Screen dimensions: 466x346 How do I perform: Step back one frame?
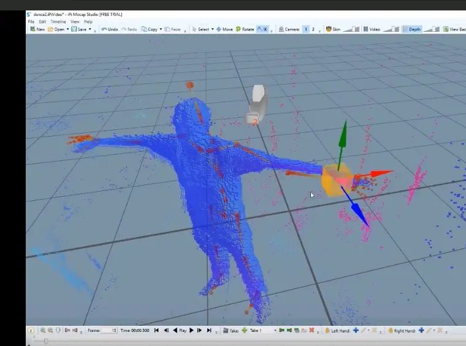point(166,330)
